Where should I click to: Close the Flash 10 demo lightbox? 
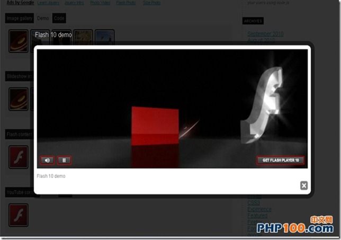(304, 185)
